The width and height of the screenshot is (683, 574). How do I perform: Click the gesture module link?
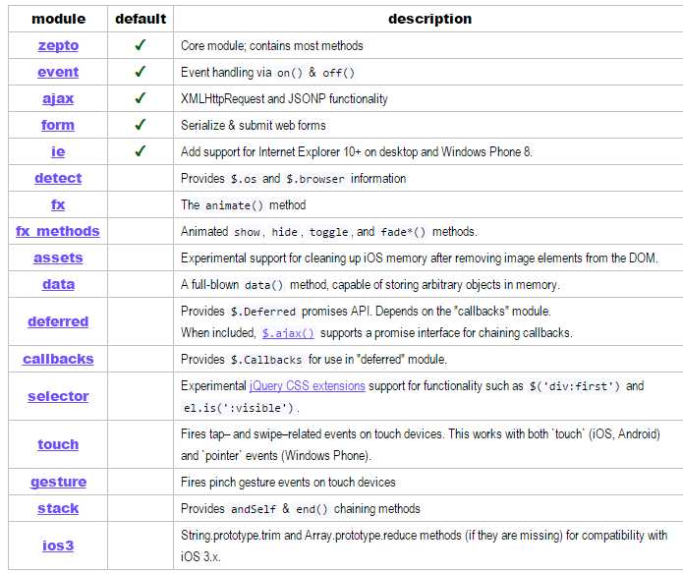click(x=58, y=482)
